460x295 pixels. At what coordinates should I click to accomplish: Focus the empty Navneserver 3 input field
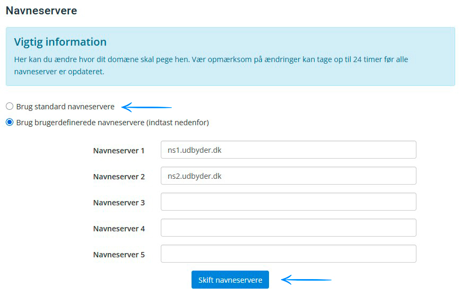pos(288,202)
